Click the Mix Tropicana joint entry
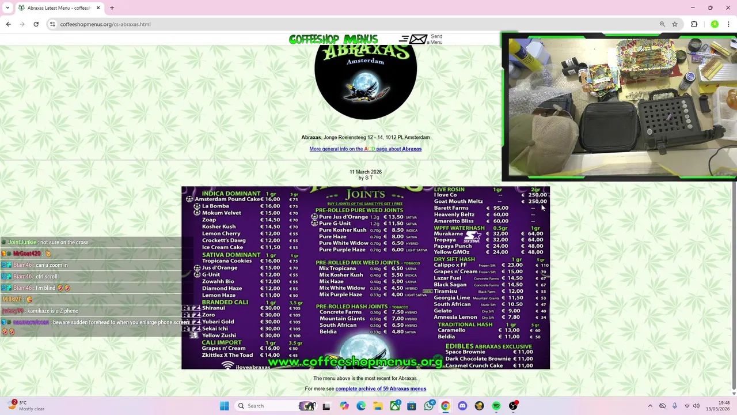The image size is (737, 415). (337, 269)
